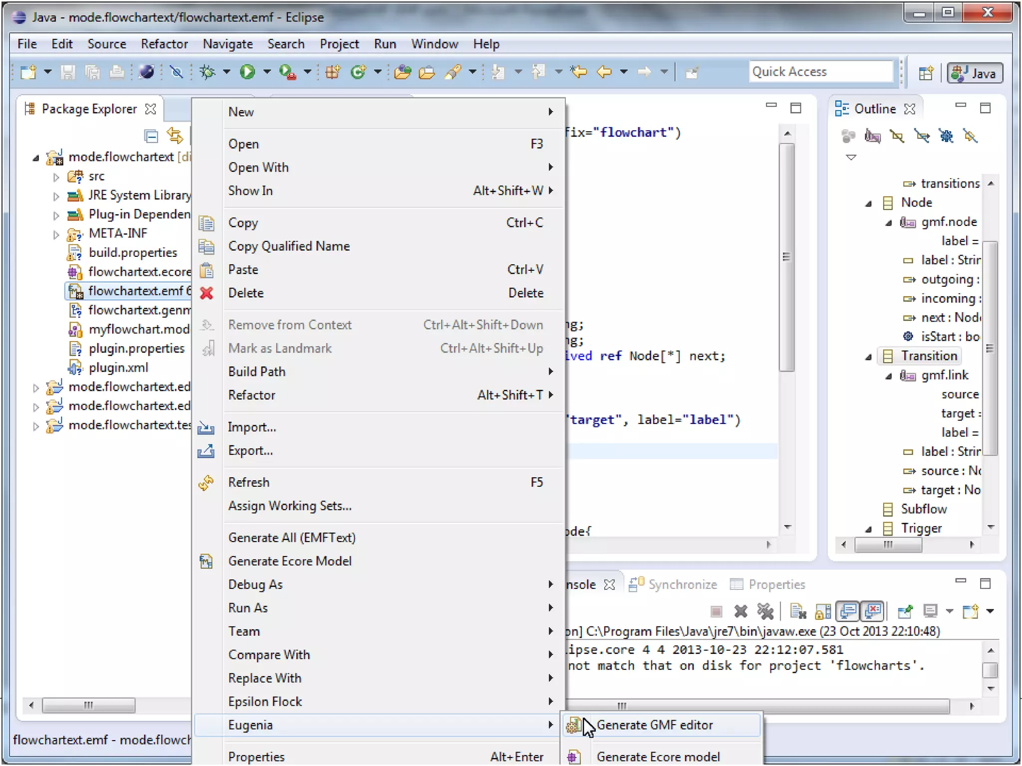Click into the Quick Access field
This screenshot has height=766, width=1022.
tap(820, 72)
